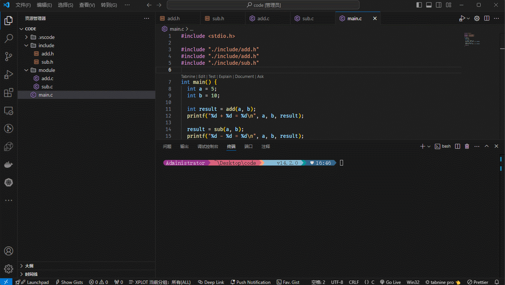Toggle the primary sidebar layout button
Screen dimensions: 505x285
pyautogui.click(x=419, y=5)
